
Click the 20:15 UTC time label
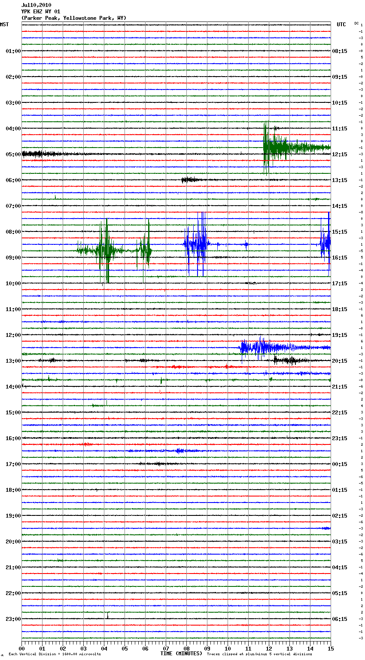tap(340, 361)
